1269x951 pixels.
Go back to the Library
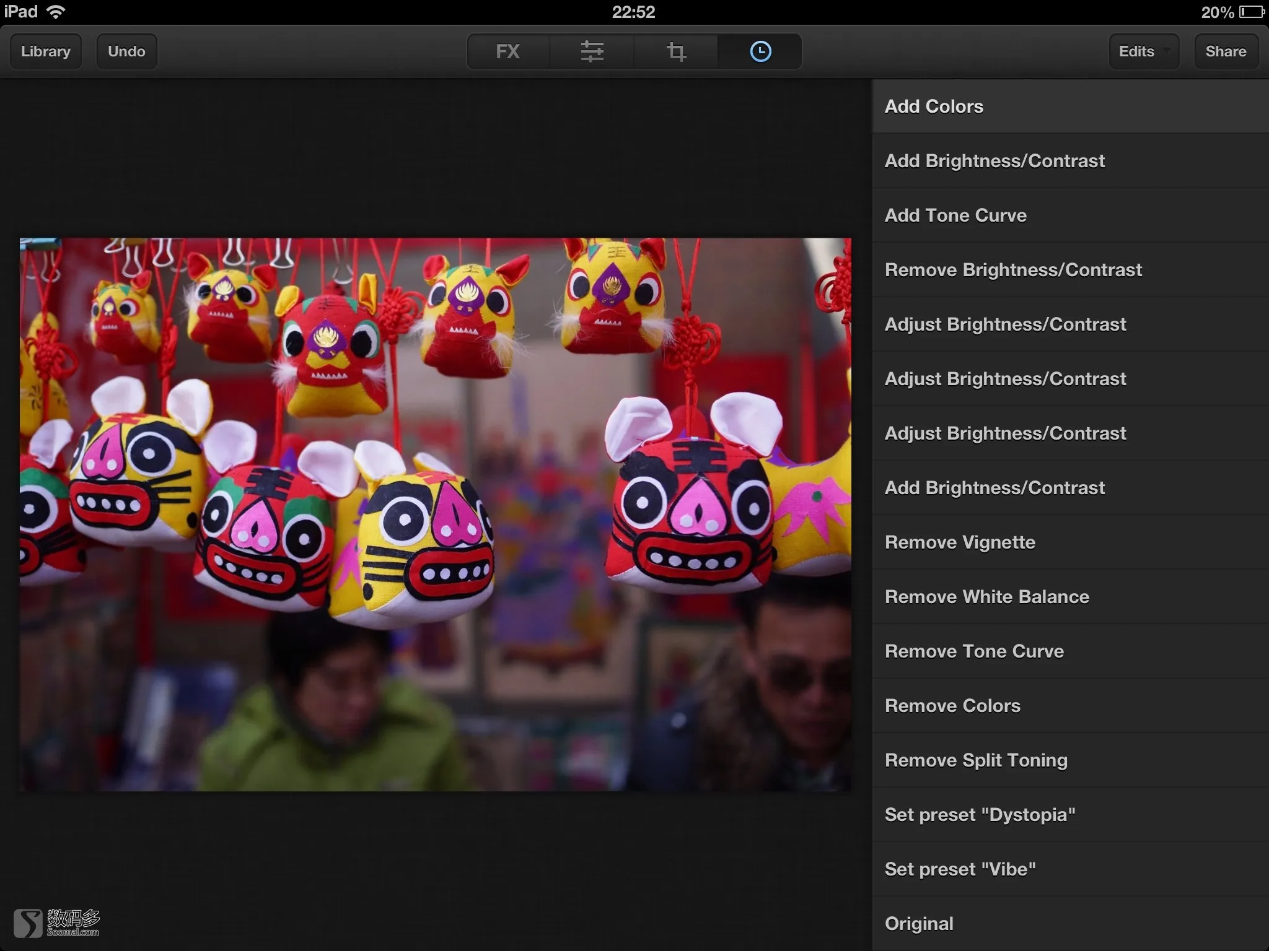coord(46,51)
